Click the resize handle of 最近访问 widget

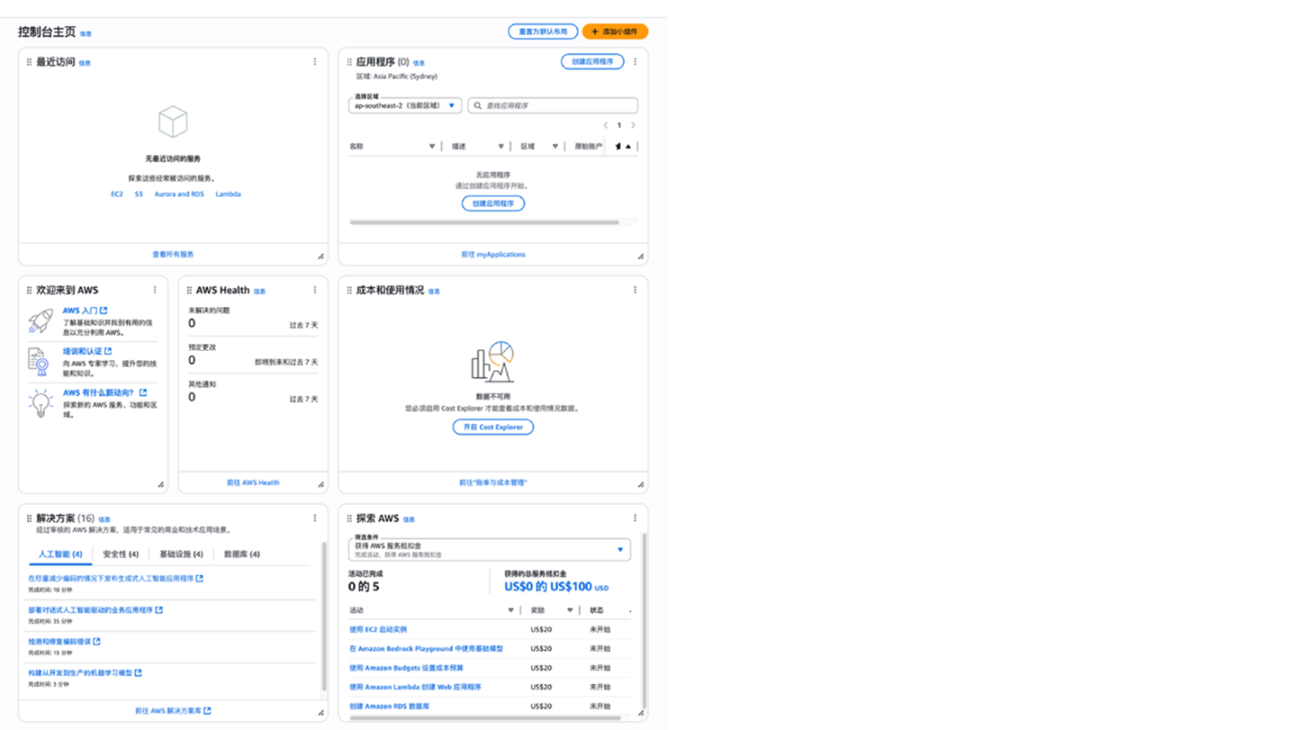[x=320, y=256]
